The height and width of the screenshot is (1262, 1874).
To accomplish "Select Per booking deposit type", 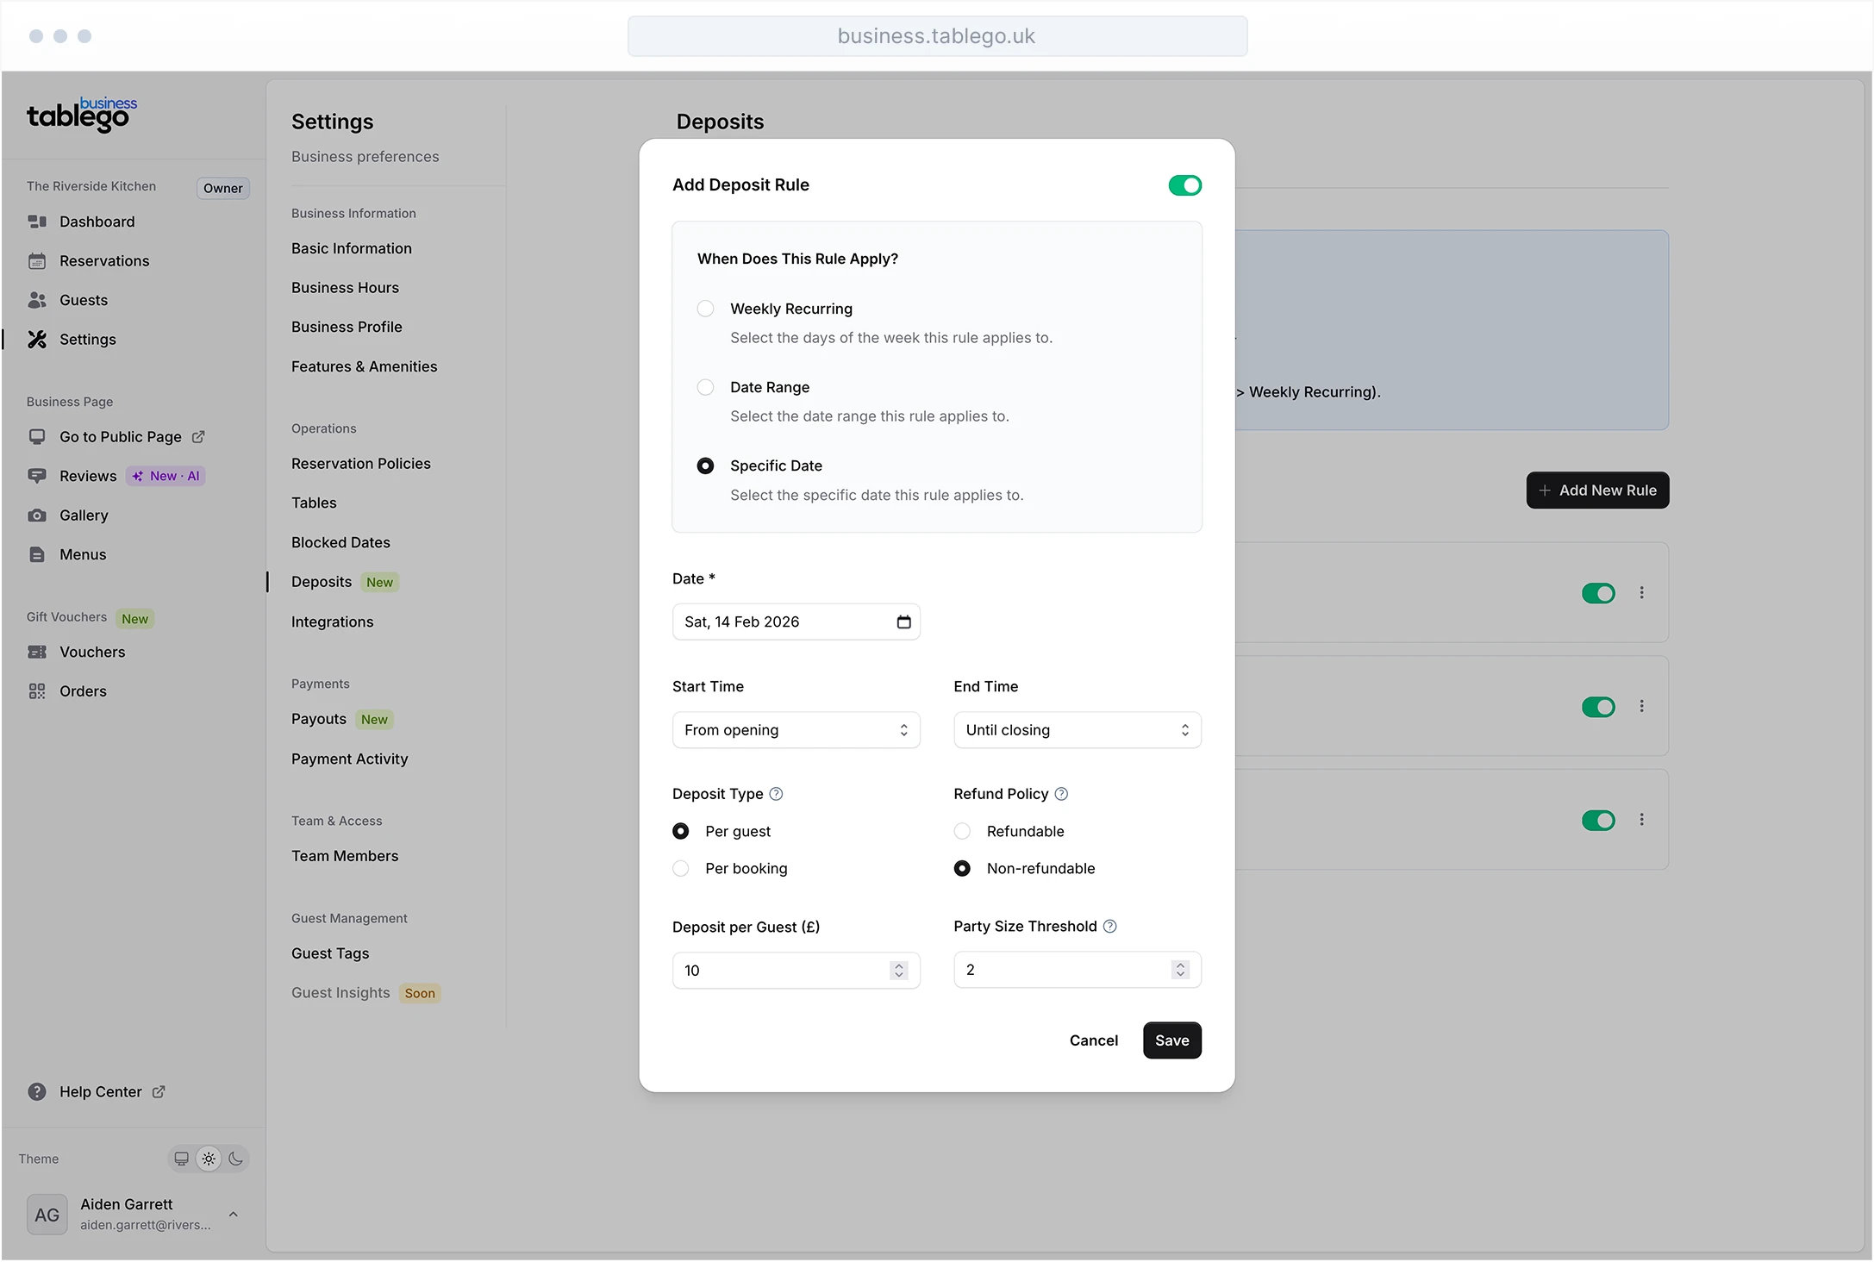I will (680, 868).
